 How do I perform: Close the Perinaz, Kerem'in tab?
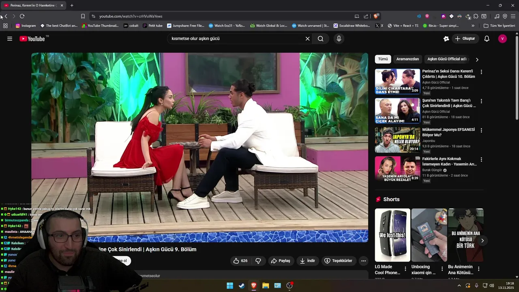(62, 5)
